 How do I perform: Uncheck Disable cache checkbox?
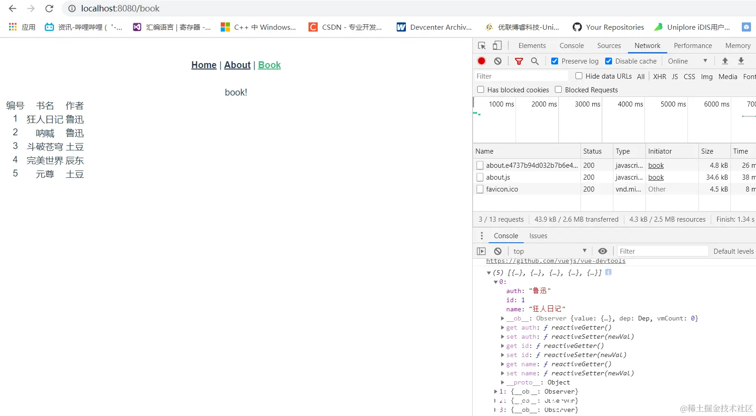click(608, 61)
